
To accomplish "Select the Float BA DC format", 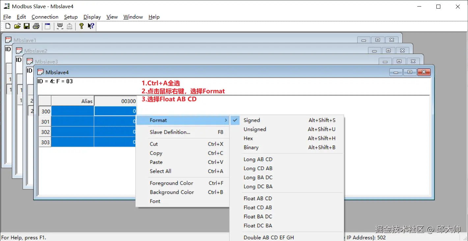I will pos(287,216).
